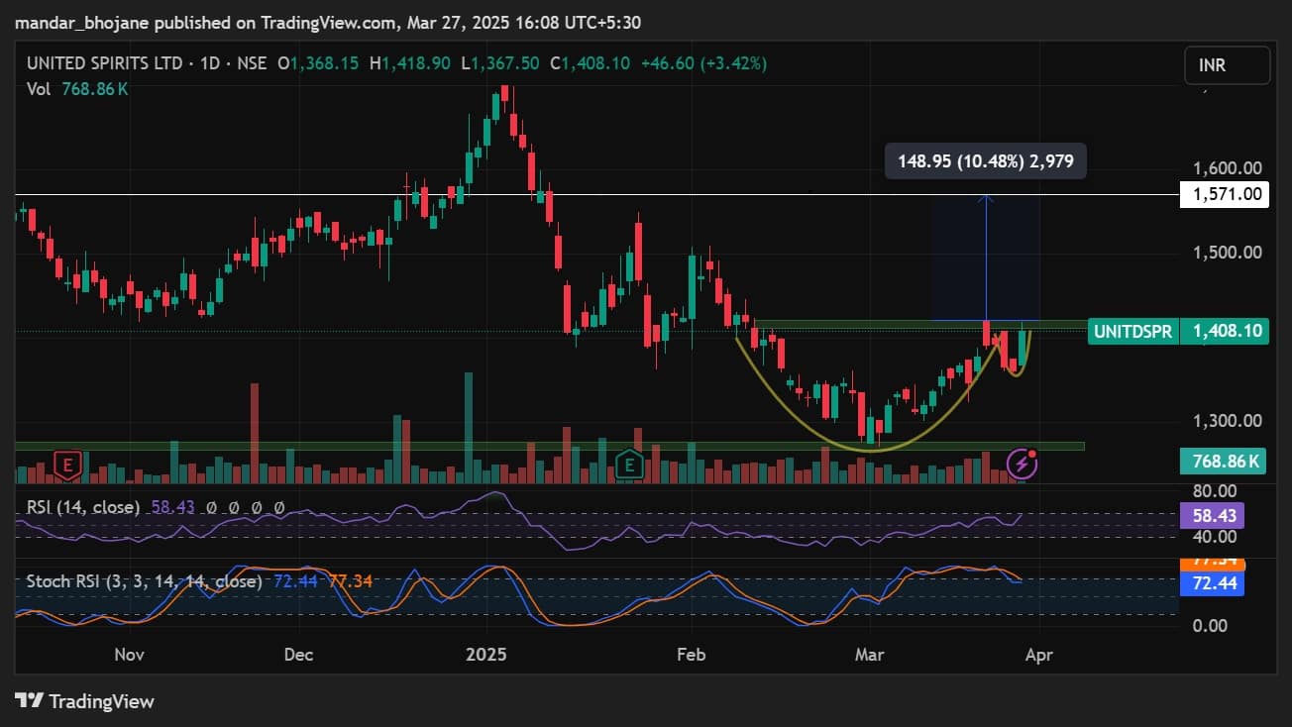This screenshot has width=1292, height=727.
Task: Select the RSI (14, close) indicator legend
Action: [83, 507]
